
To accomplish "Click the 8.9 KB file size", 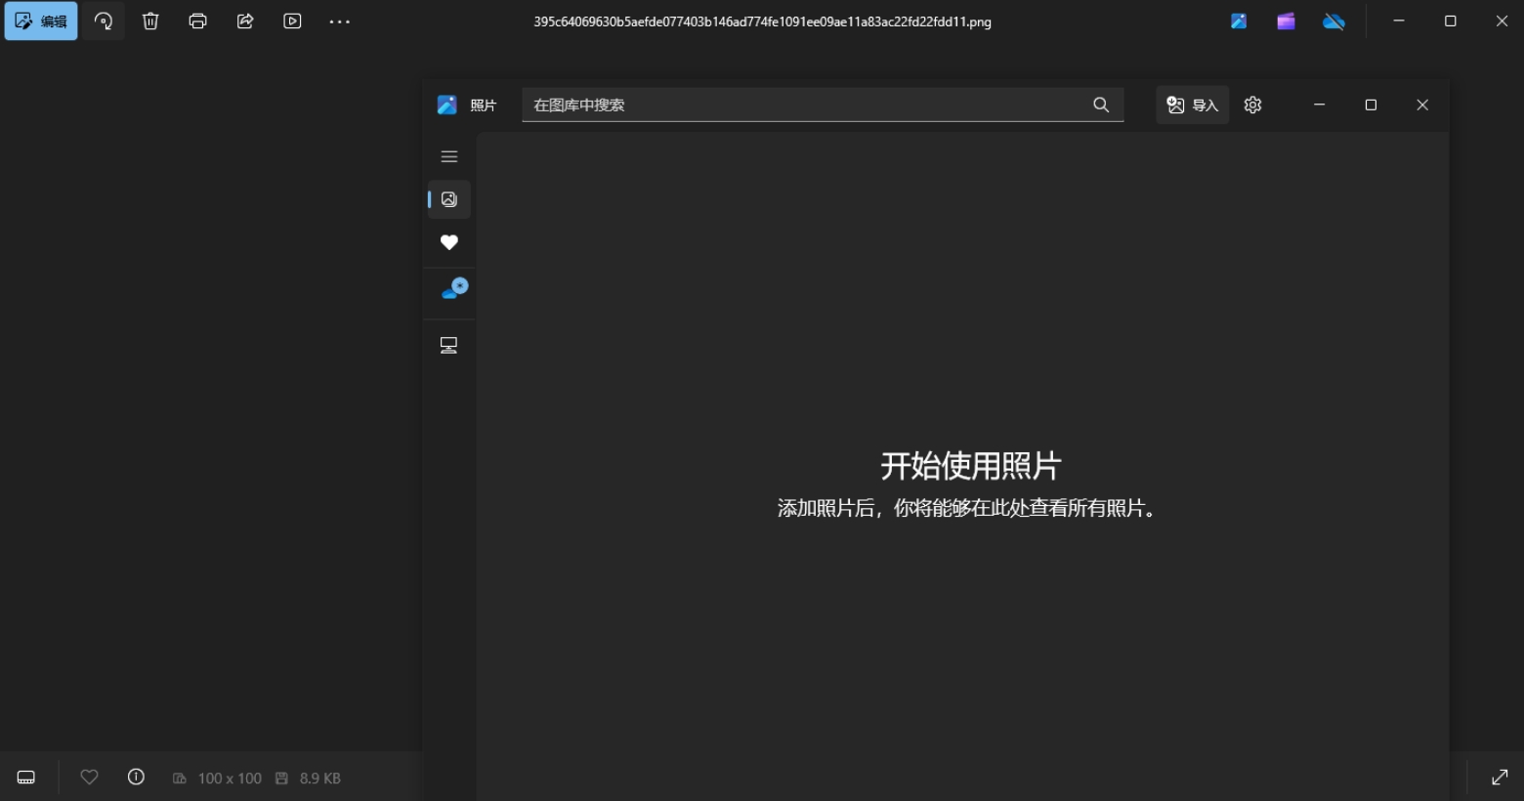I will click(320, 779).
